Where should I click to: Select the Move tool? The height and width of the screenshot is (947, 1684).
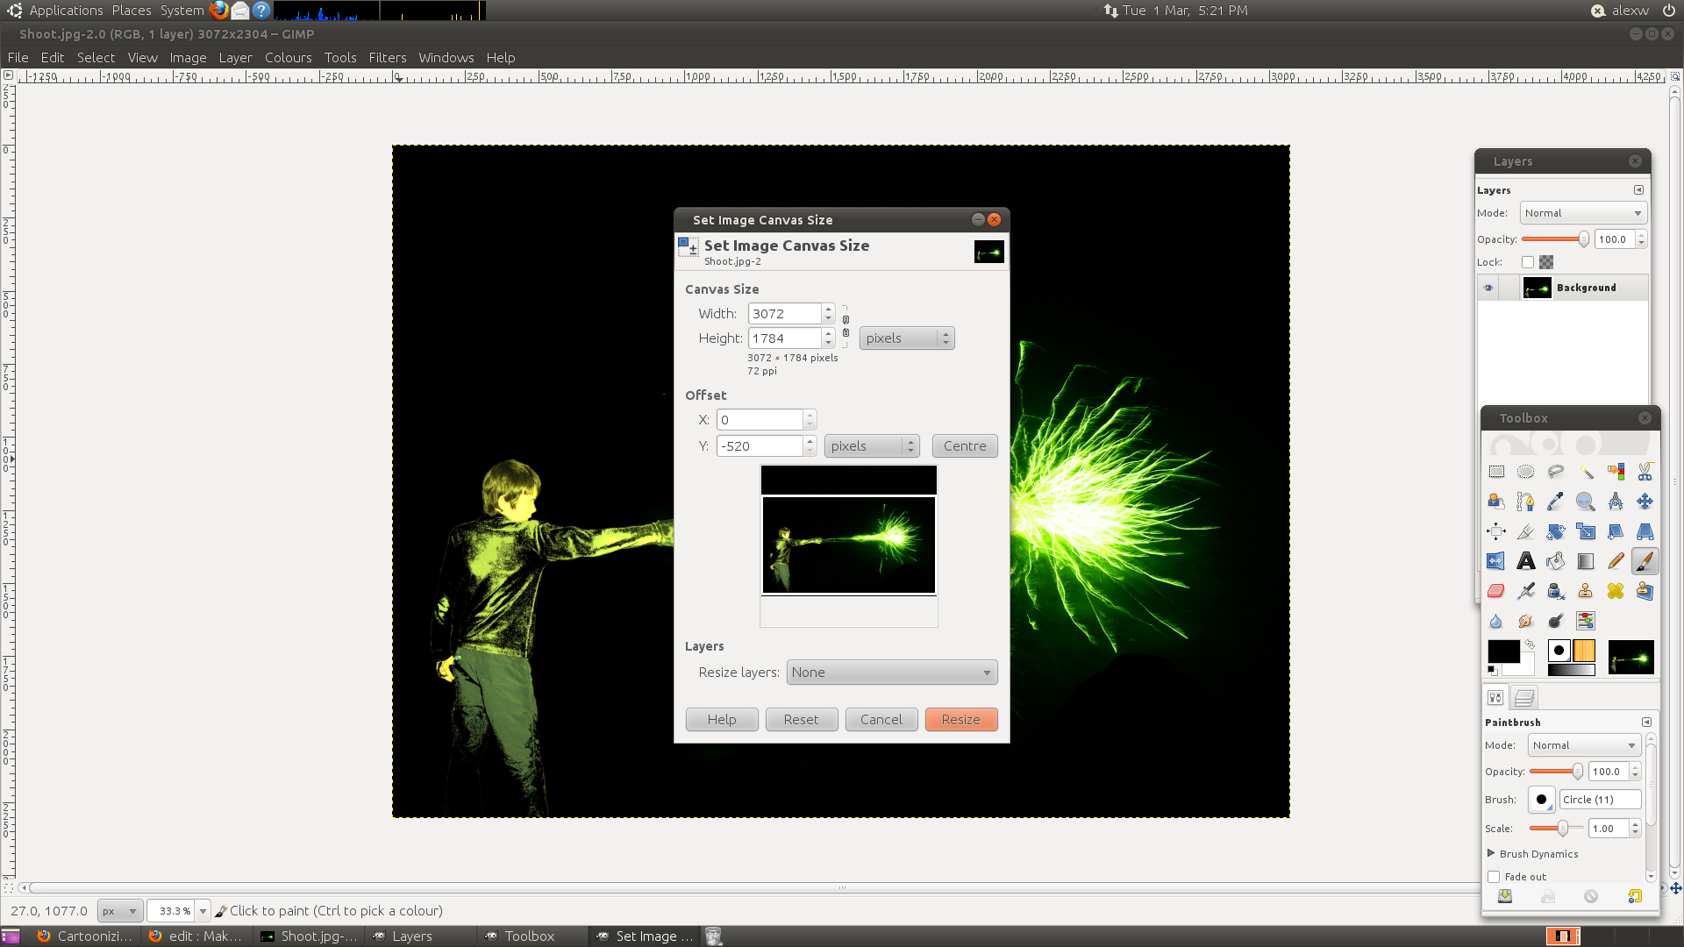click(1645, 502)
